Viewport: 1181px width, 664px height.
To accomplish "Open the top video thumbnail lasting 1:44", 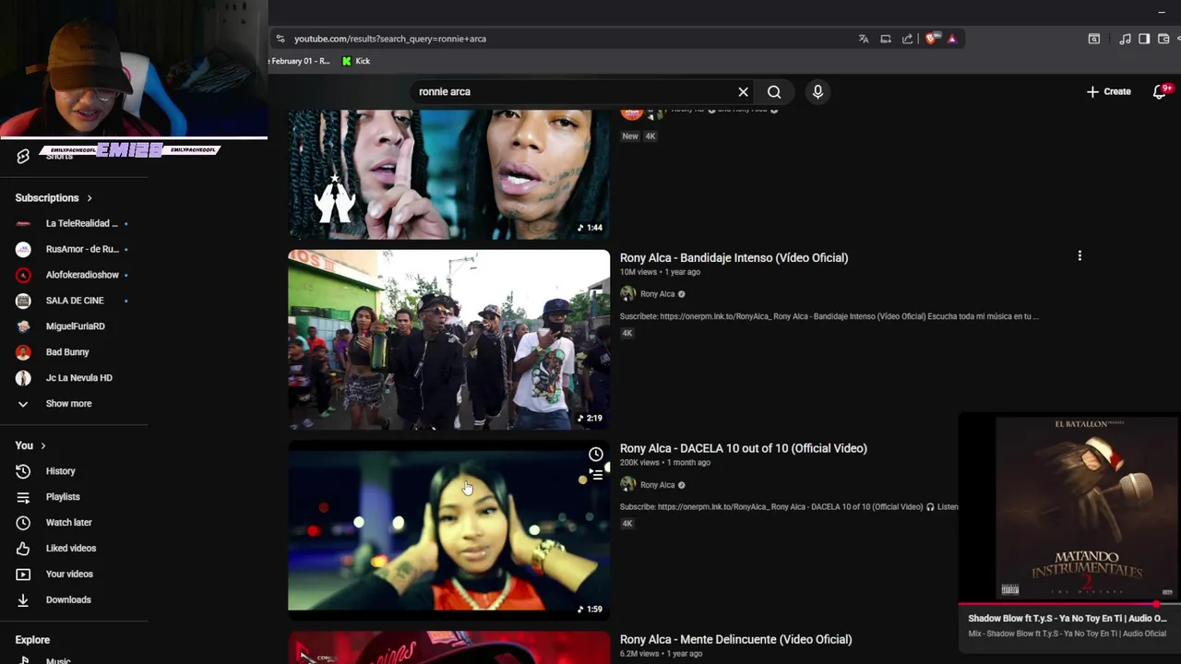I will click(448, 174).
